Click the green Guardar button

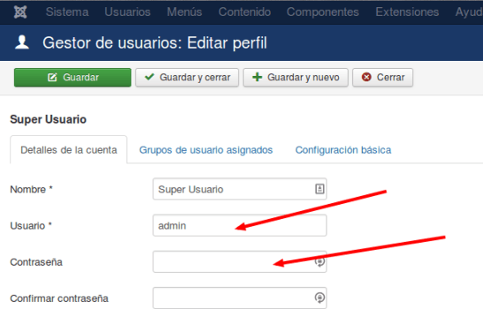click(73, 78)
